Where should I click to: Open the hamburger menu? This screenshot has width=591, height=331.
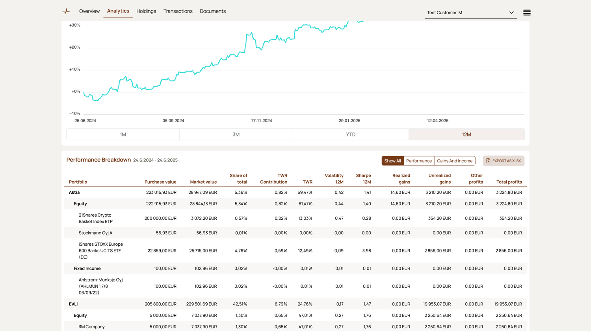click(527, 13)
